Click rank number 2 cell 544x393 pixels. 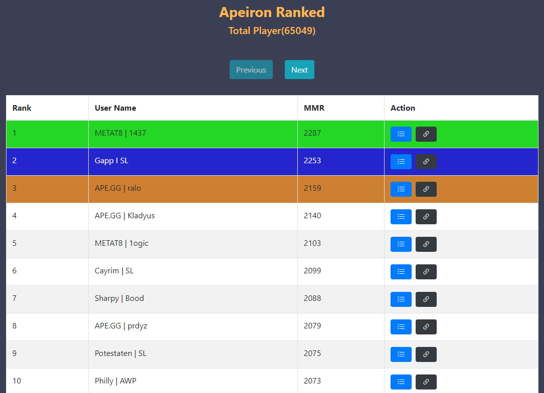pyautogui.click(x=47, y=162)
